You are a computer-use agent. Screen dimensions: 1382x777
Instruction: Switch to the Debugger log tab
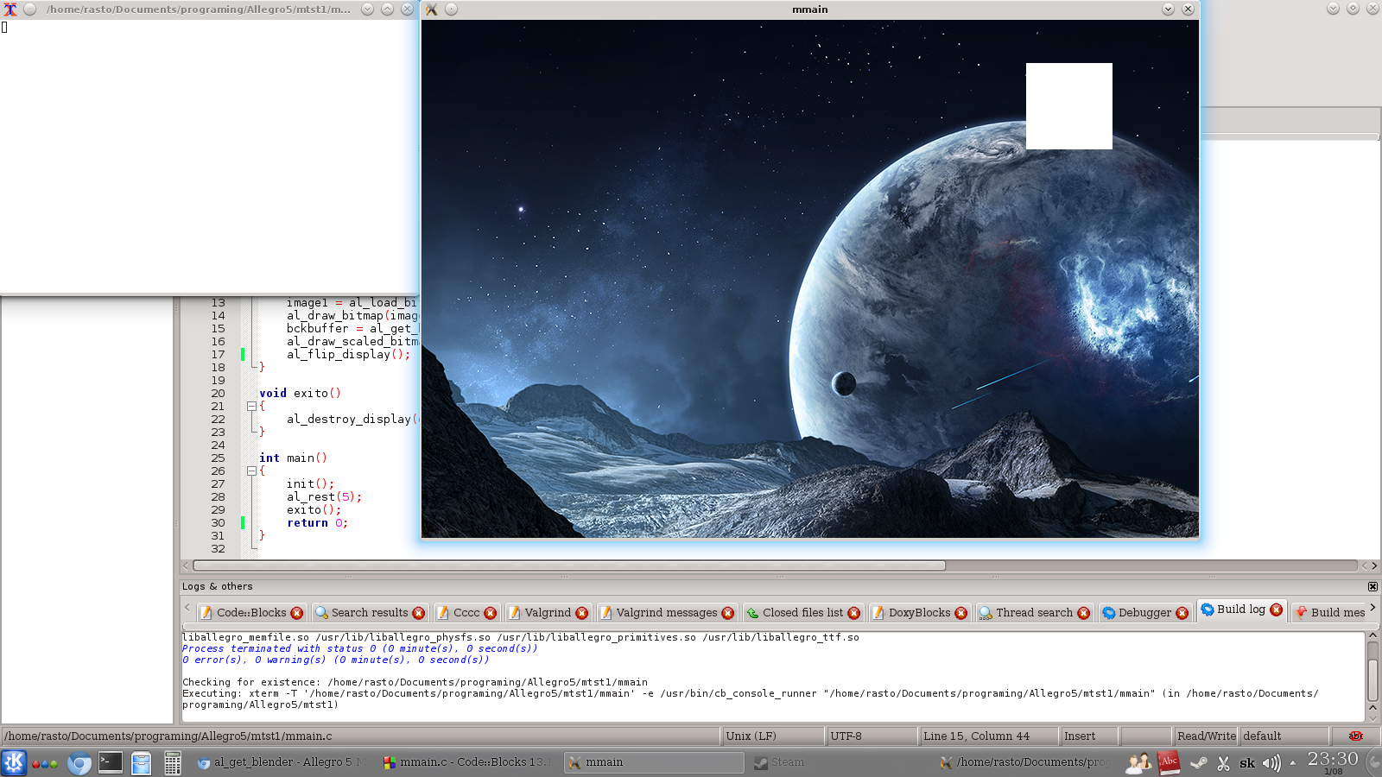pyautogui.click(x=1144, y=613)
